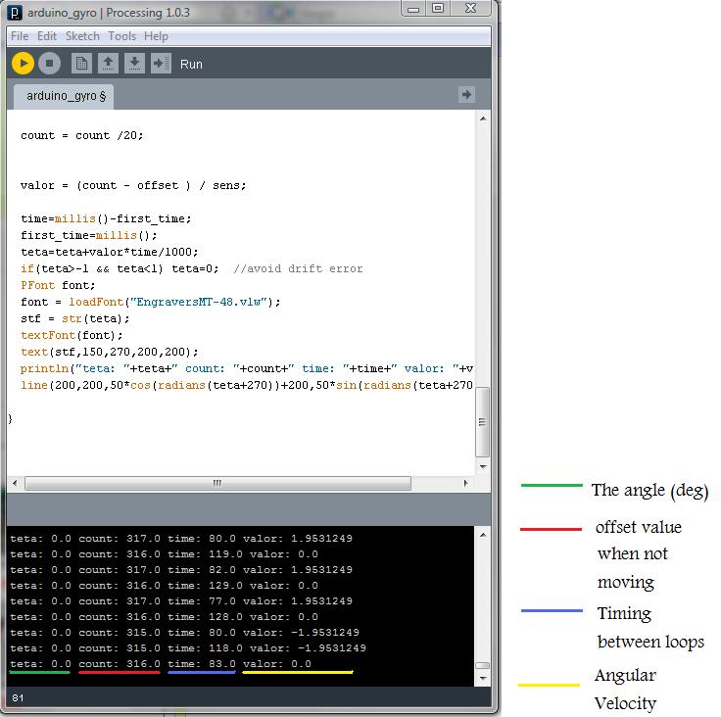Run the sketch with the play button
The width and height of the screenshot is (721, 717).
[23, 64]
